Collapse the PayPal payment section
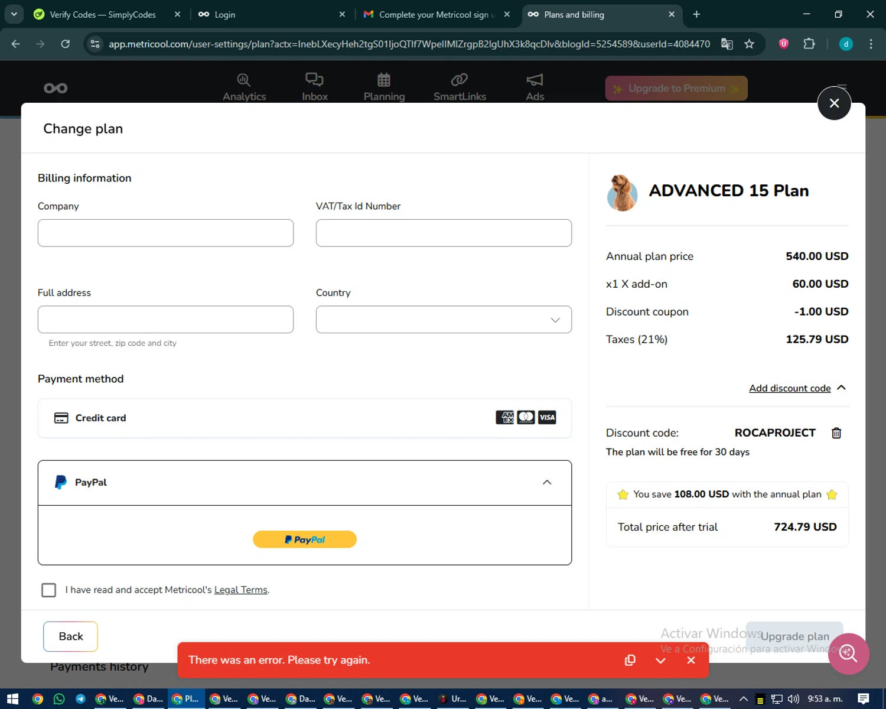886x709 pixels. click(547, 482)
